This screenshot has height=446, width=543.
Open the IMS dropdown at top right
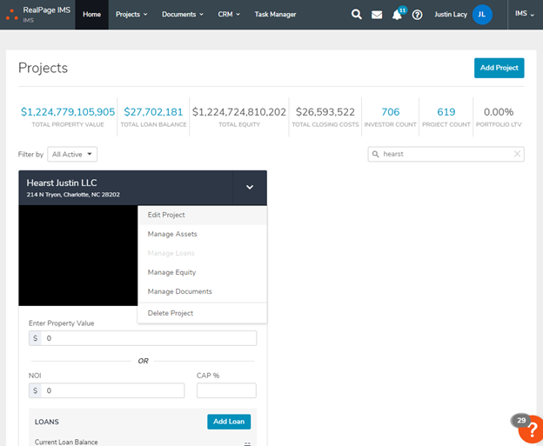pos(524,14)
